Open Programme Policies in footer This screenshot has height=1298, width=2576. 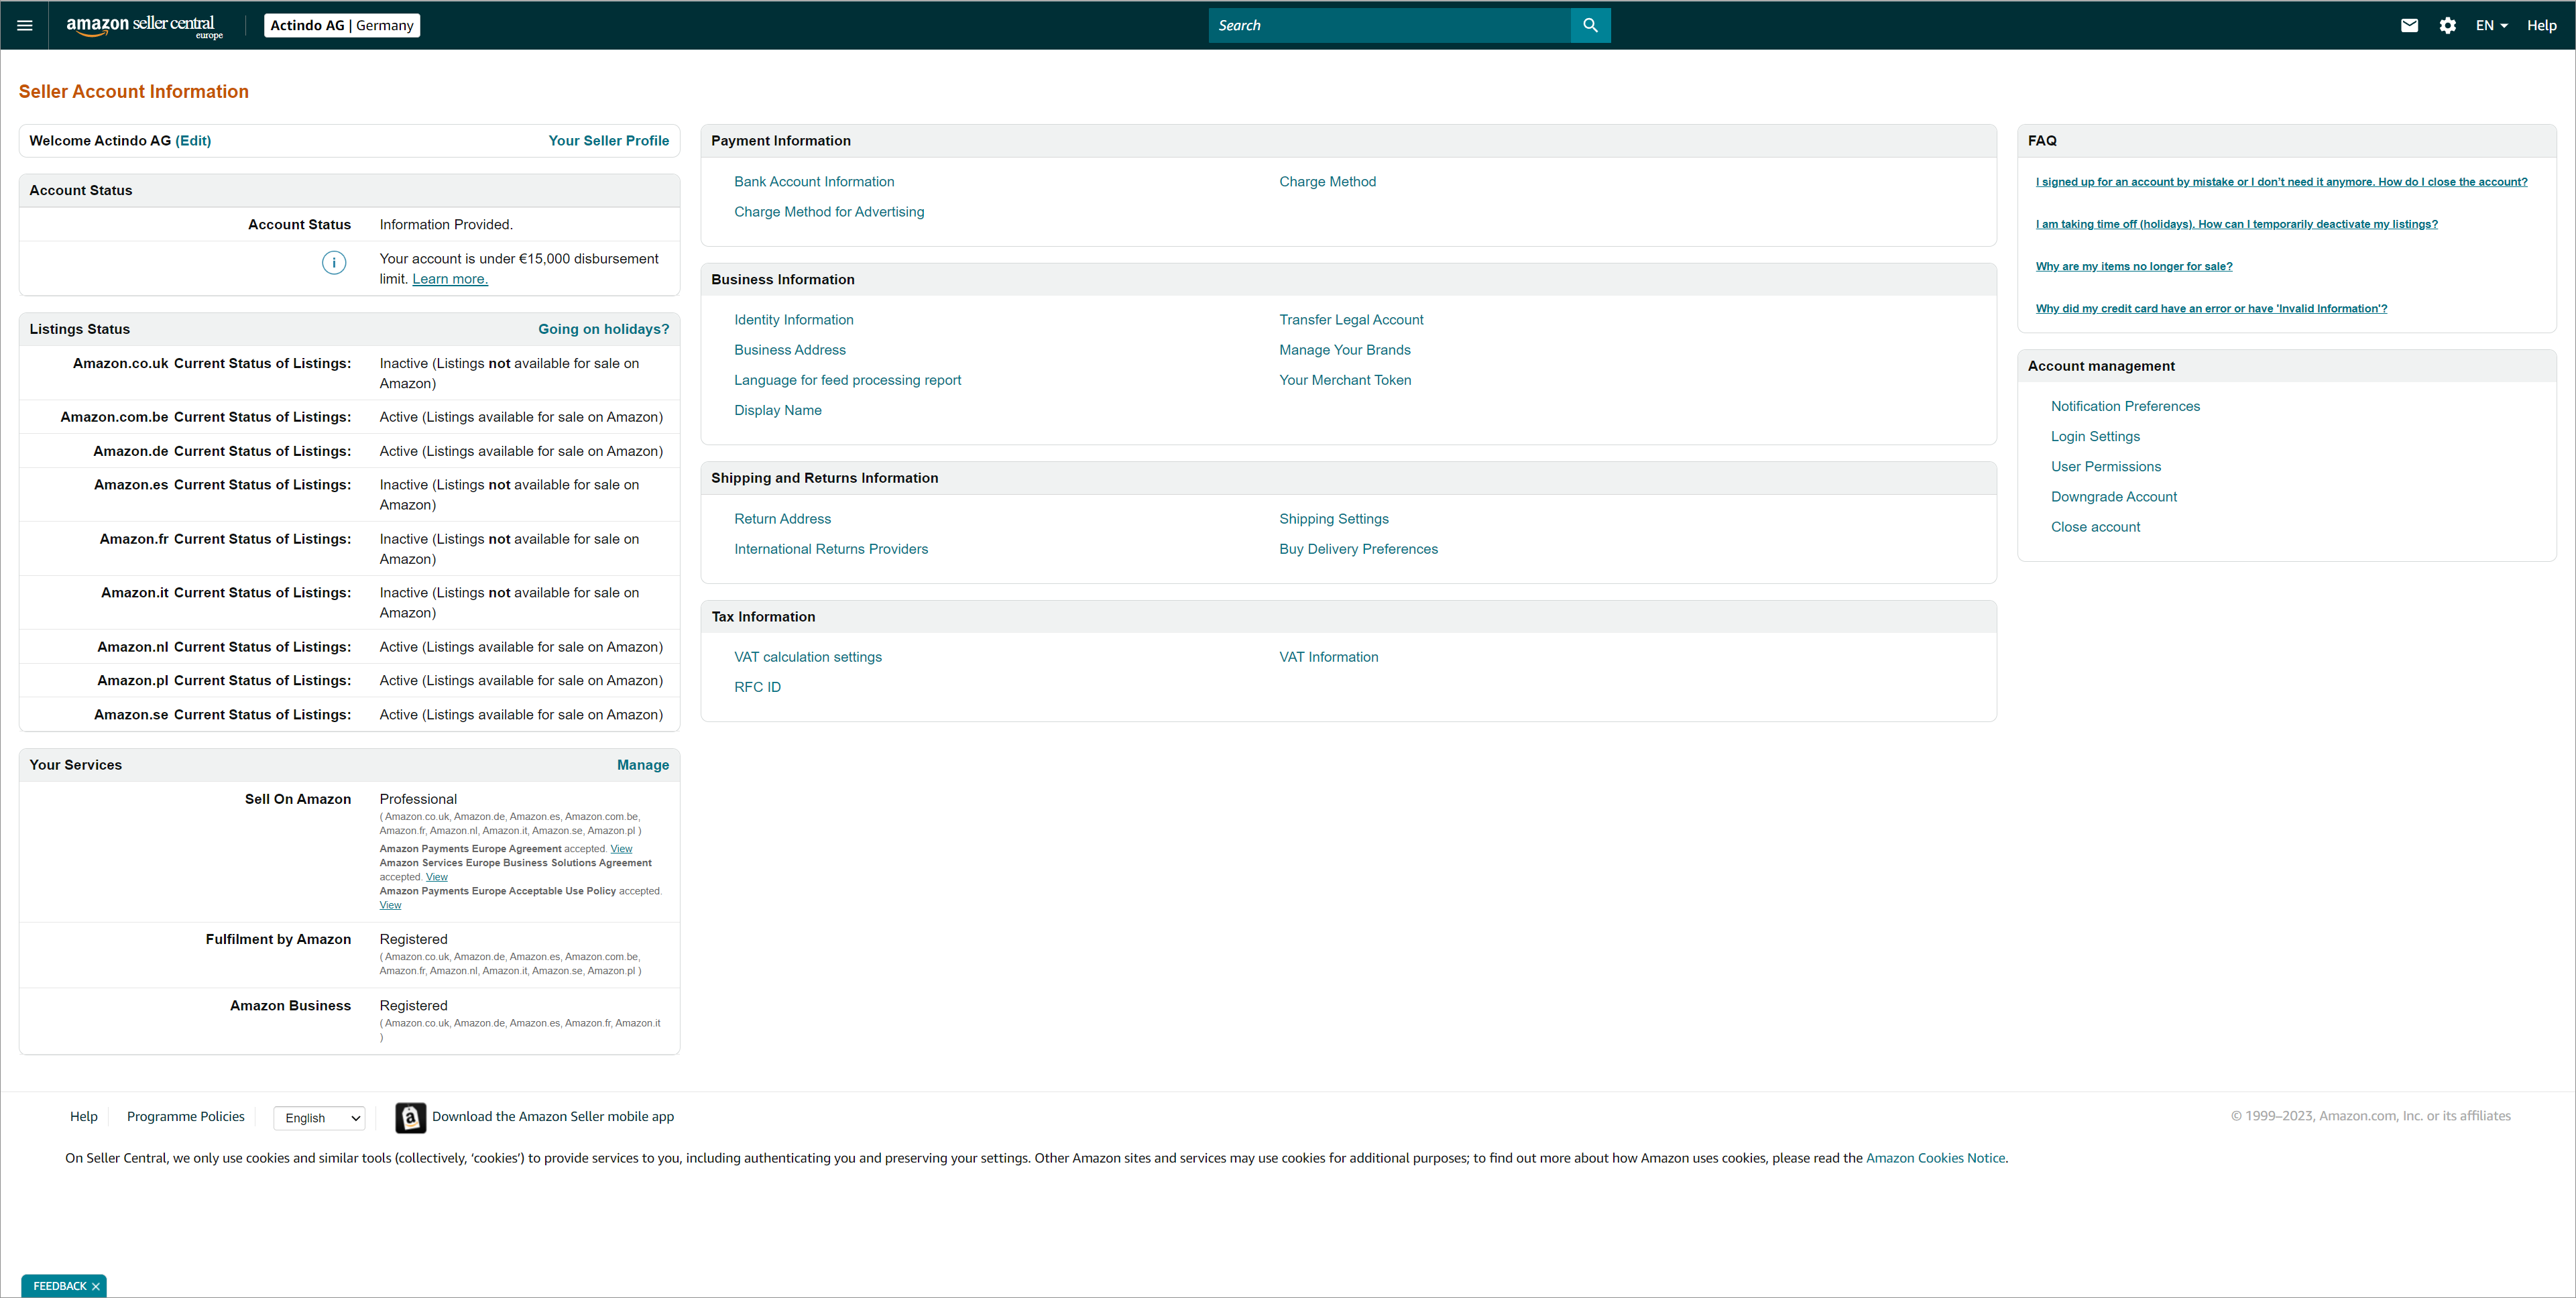click(x=186, y=1117)
